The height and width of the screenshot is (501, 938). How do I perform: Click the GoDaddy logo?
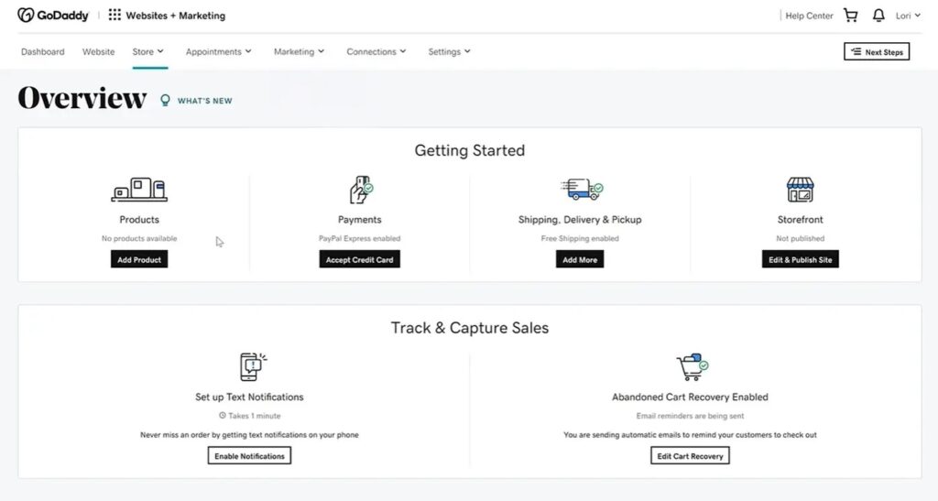click(53, 15)
